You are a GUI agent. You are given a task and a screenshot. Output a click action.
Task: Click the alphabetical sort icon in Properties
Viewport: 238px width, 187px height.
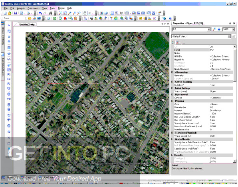click(x=178, y=42)
